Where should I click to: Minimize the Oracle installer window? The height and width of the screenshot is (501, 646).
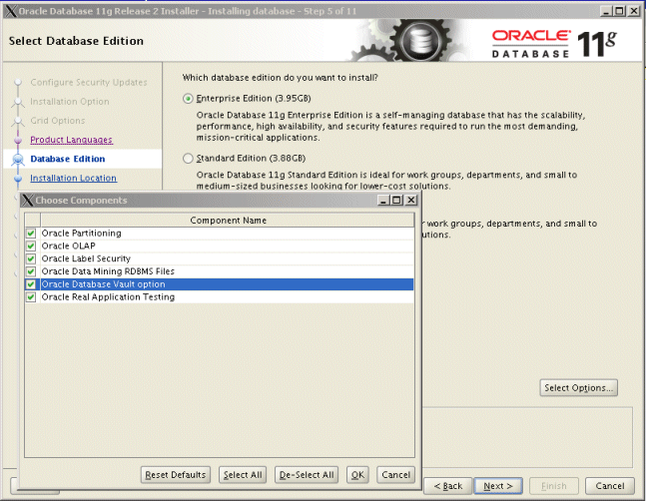click(606, 11)
